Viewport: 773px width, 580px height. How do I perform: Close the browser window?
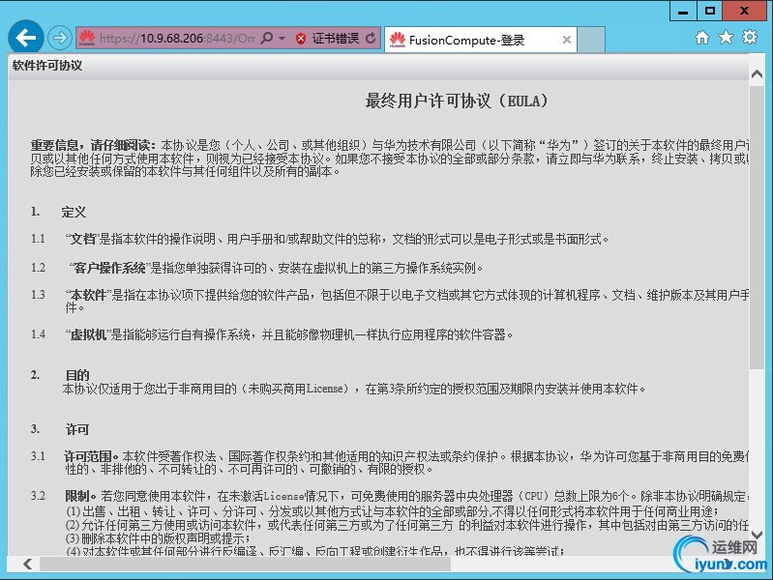click(x=745, y=11)
